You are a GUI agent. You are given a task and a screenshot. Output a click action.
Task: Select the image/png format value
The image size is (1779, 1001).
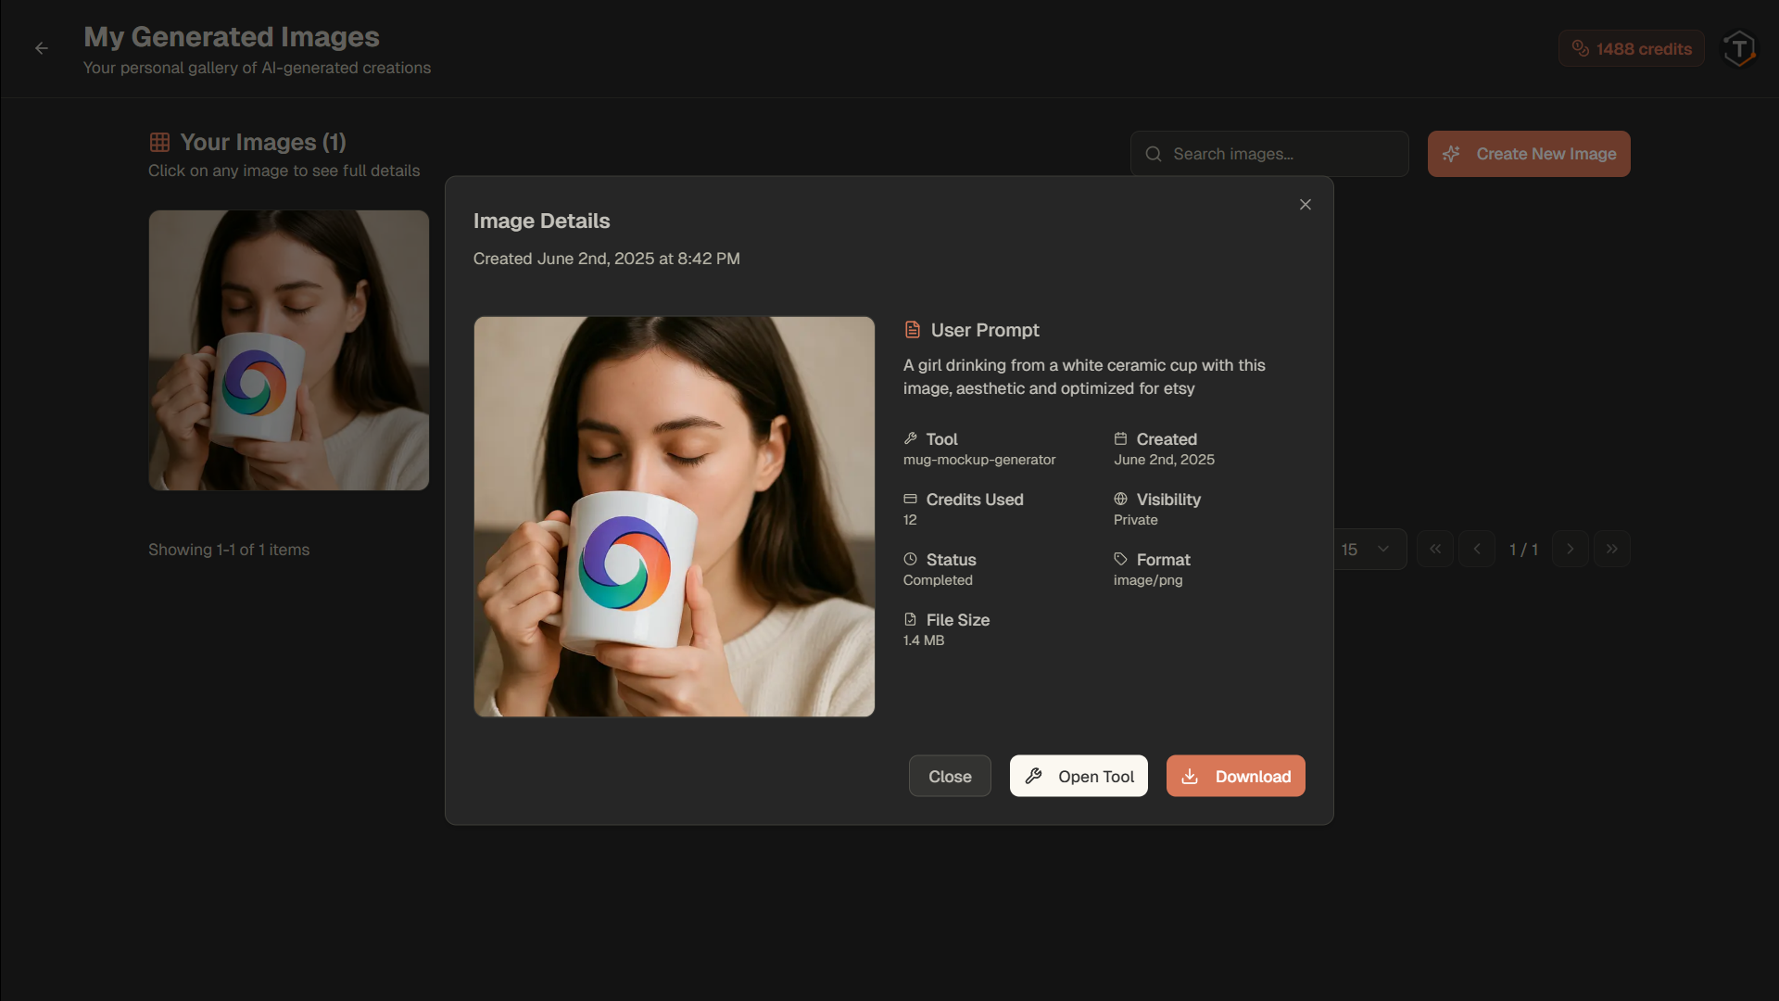click(1148, 580)
